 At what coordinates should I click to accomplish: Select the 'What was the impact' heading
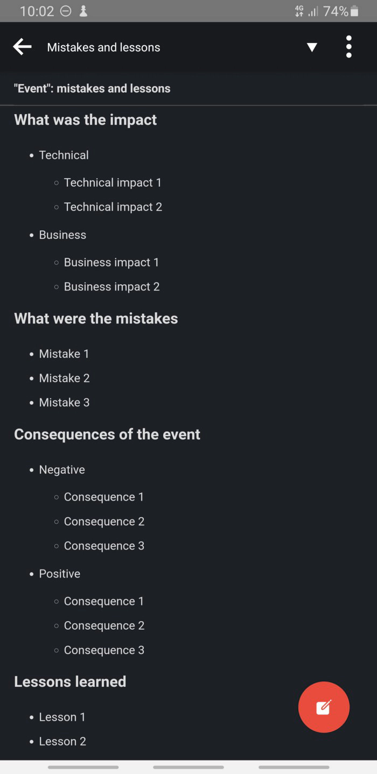pyautogui.click(x=85, y=119)
